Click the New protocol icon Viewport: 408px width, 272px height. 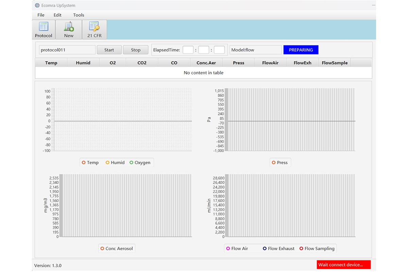point(69,27)
